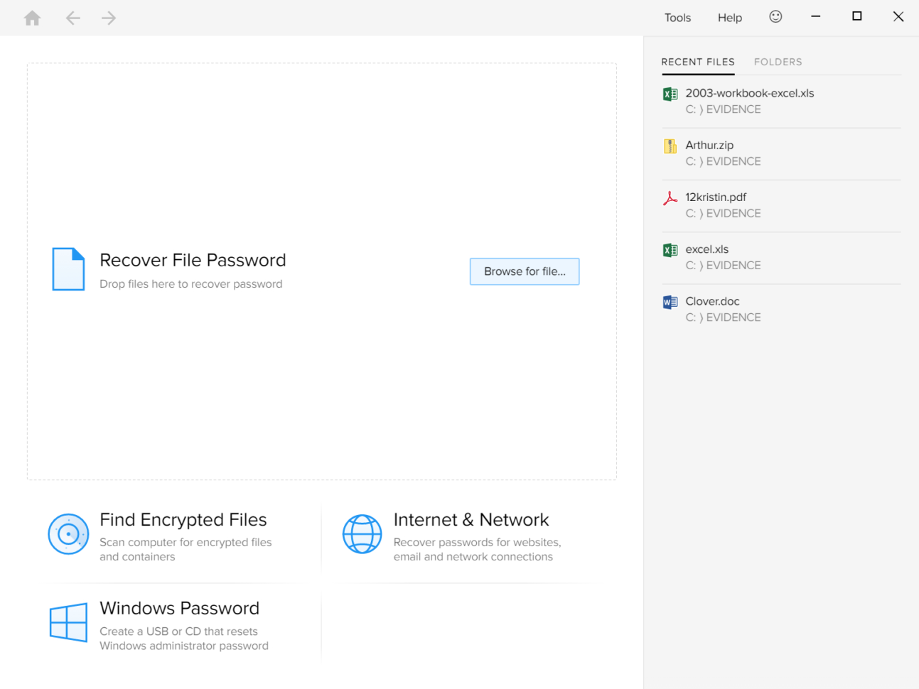Click the Windows Password logo icon

68,623
